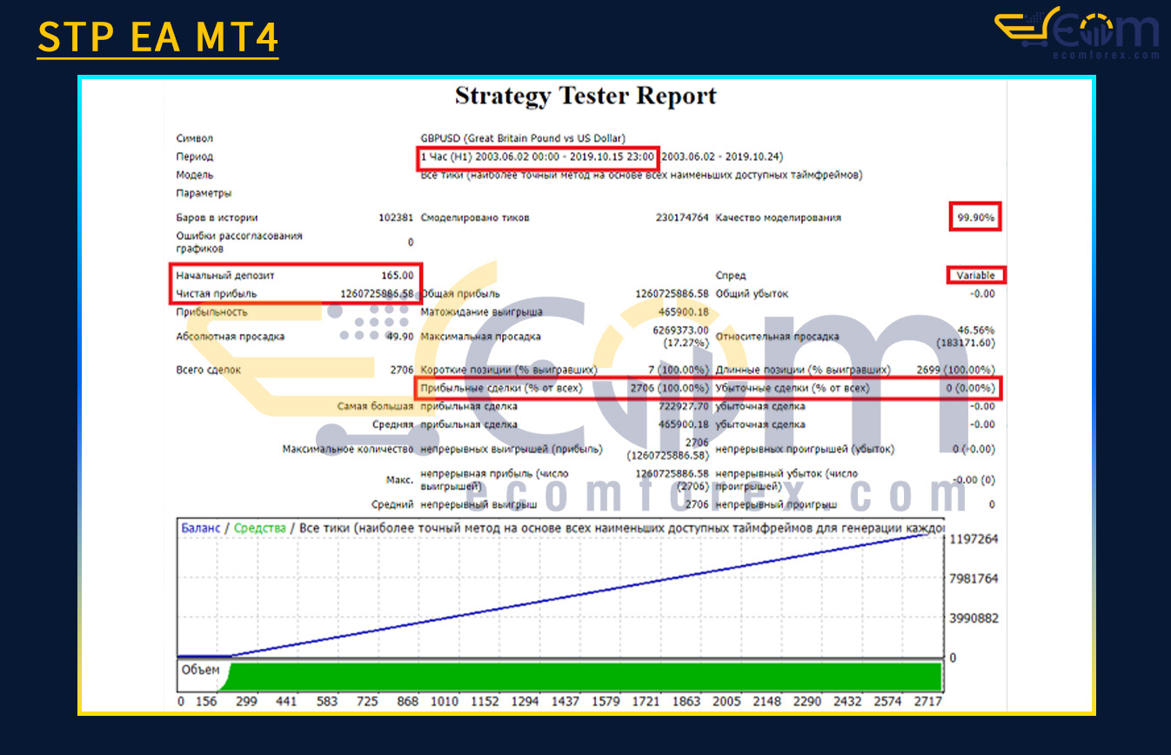Click the 'Абсолютная просадка' label
1171x755 pixels.
(x=231, y=336)
